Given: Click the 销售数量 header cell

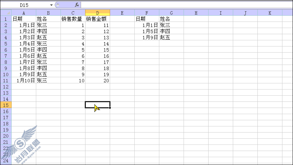Looking at the screenshot, I should point(73,19).
